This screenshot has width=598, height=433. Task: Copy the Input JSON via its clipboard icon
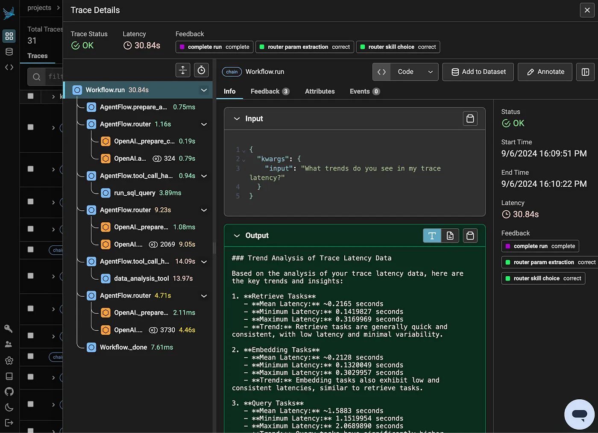coord(470,118)
